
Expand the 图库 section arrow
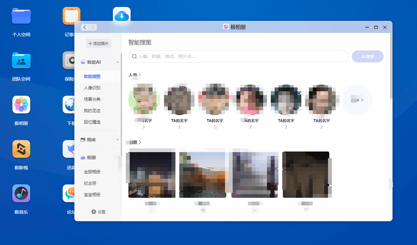click(x=118, y=140)
